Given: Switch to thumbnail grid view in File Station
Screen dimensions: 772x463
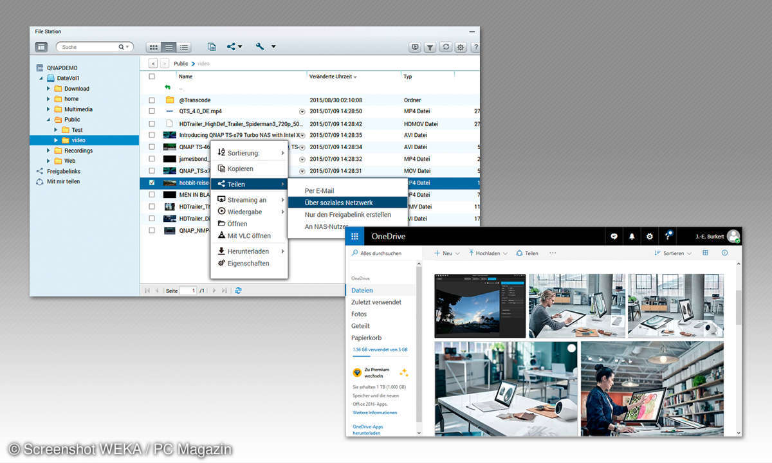Looking at the screenshot, I should [153, 47].
